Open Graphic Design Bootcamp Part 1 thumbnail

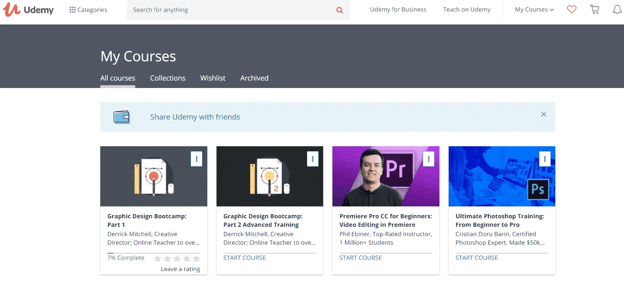pyautogui.click(x=154, y=176)
